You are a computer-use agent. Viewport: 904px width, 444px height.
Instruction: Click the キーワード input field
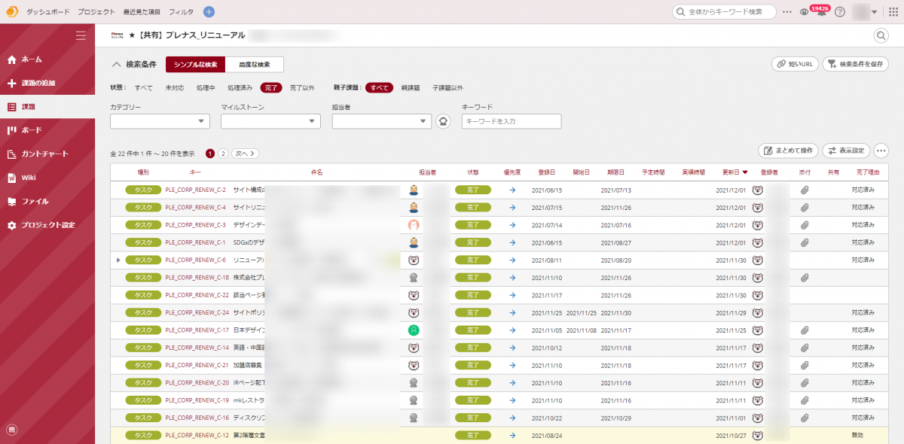pyautogui.click(x=511, y=121)
